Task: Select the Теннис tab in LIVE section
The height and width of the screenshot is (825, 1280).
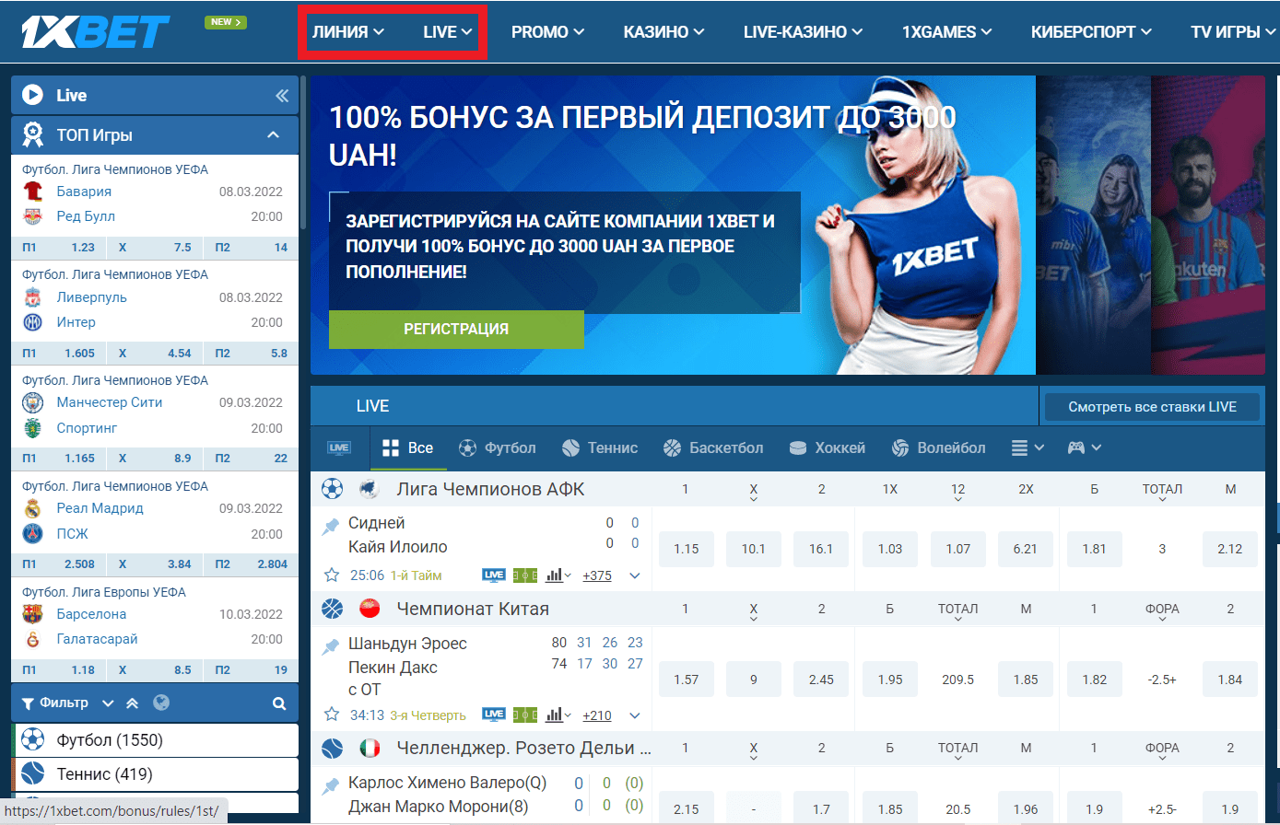Action: pos(600,448)
